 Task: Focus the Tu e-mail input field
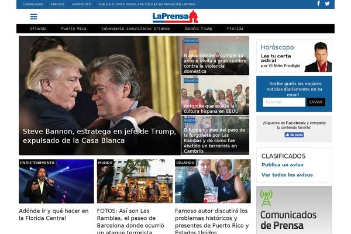pyautogui.click(x=284, y=102)
